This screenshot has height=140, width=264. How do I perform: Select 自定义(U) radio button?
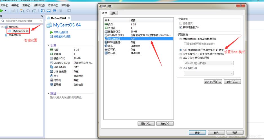tap(181, 58)
